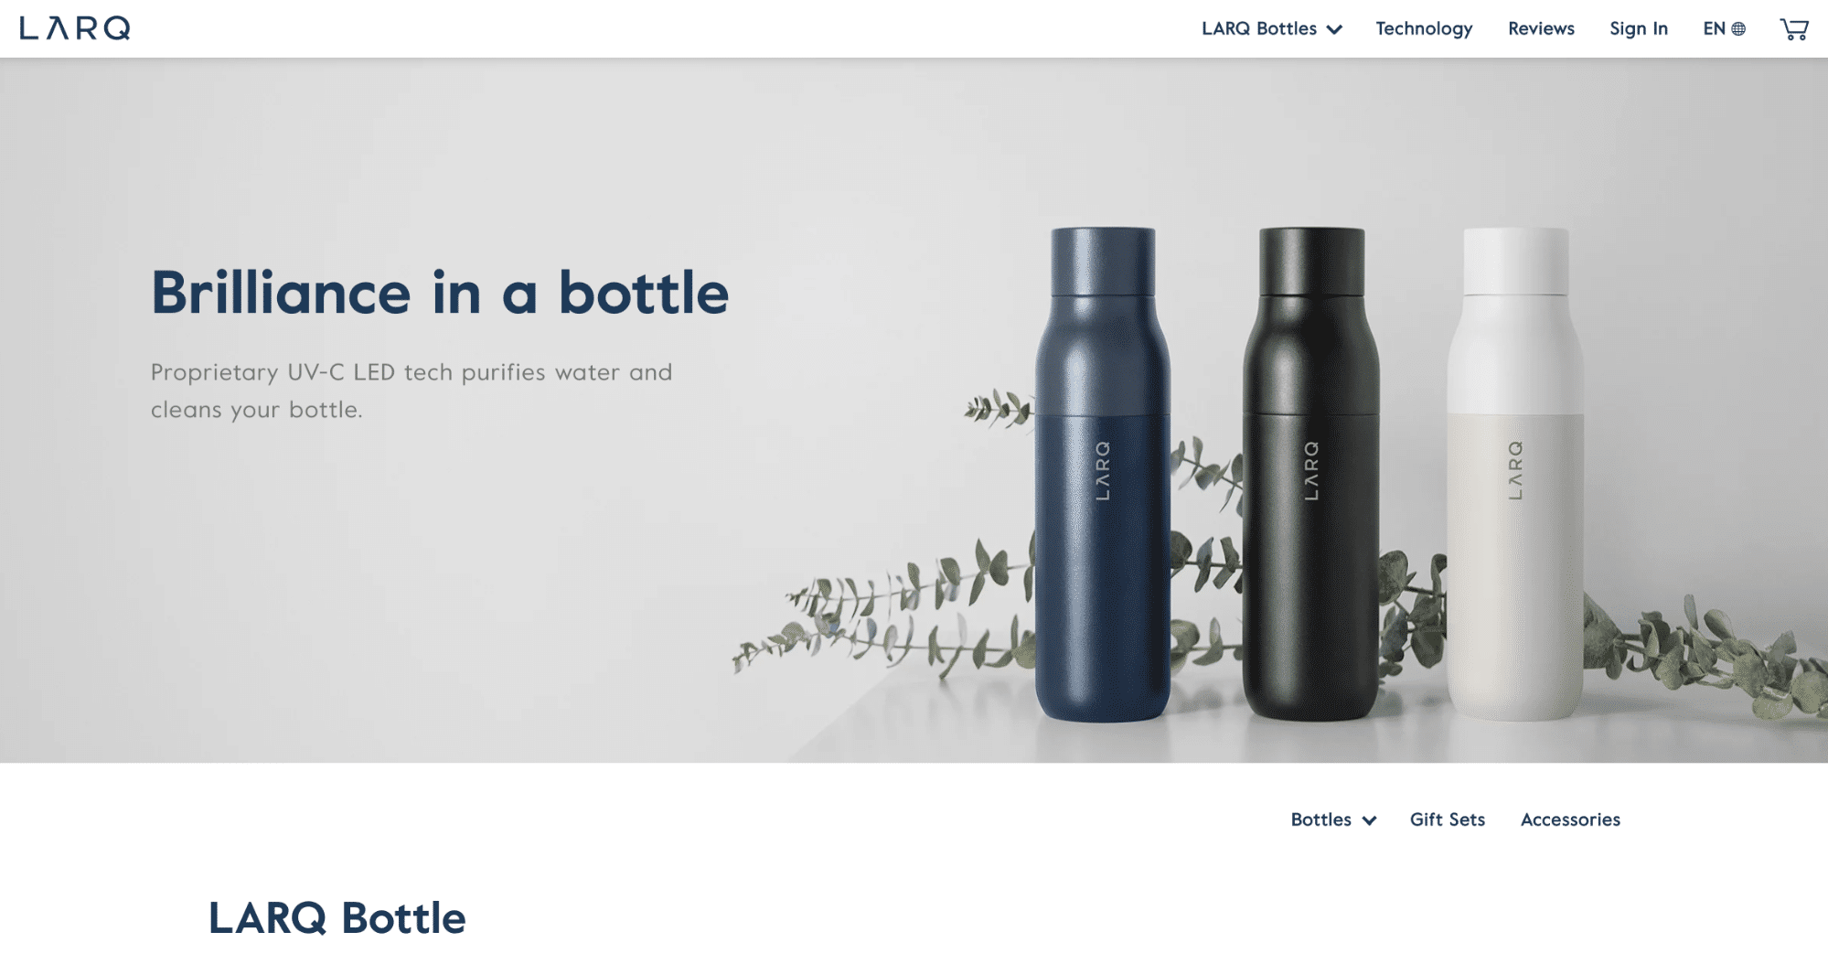Select the Gift Sets category tab
Viewport: 1828px width, 964px height.
pos(1448,819)
